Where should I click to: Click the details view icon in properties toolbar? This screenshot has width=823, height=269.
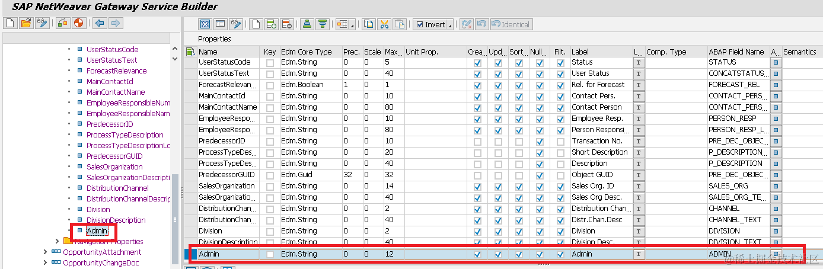[221, 24]
